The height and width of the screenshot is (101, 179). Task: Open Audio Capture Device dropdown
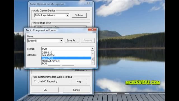tap(67, 15)
